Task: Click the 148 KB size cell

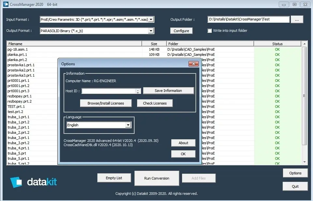Action: 154,49
